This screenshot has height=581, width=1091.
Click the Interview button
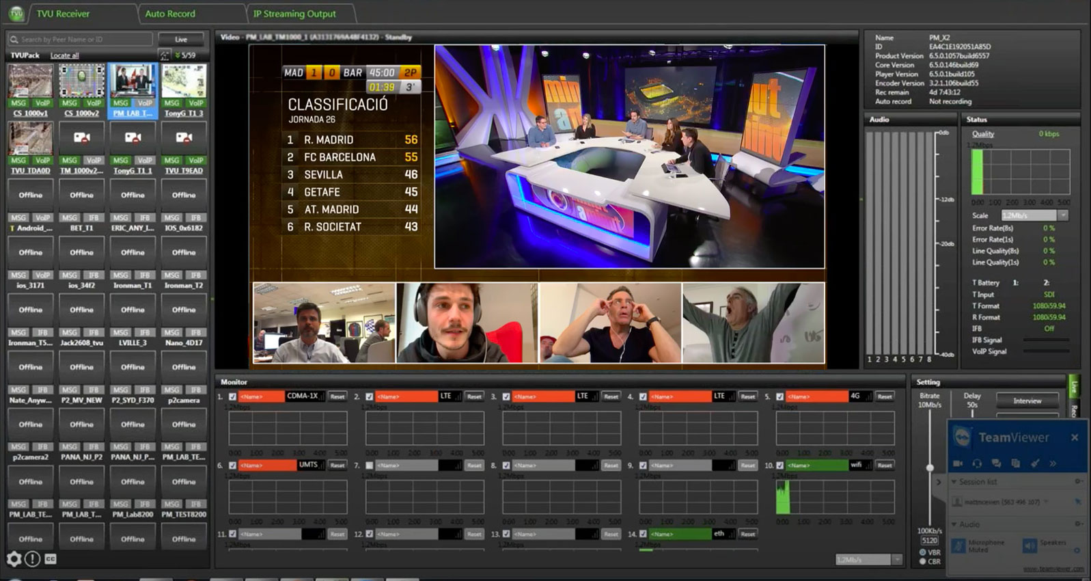pos(1027,401)
